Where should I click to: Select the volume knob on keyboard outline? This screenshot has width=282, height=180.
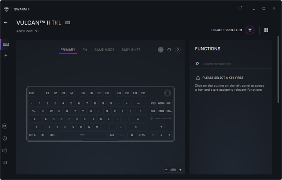pos(168,93)
